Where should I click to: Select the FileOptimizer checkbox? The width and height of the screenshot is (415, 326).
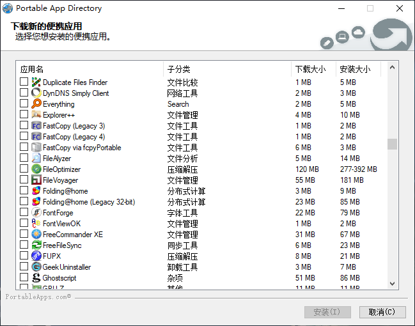[x=24, y=168]
